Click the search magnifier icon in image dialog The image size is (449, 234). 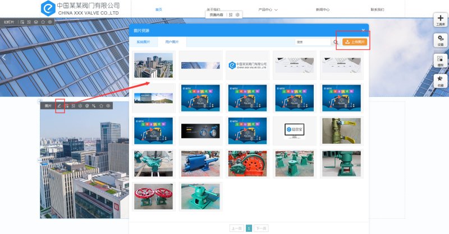(x=336, y=42)
